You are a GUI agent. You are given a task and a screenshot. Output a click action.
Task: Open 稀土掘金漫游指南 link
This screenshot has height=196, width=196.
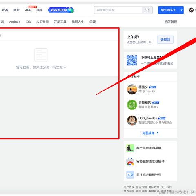click(x=149, y=148)
